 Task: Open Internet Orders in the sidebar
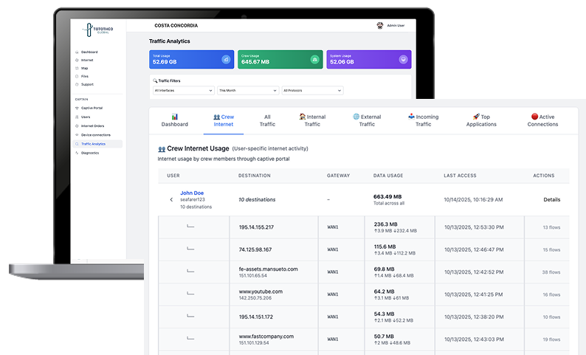(92, 126)
